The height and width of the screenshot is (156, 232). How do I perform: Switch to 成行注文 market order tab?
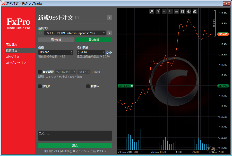(12, 44)
